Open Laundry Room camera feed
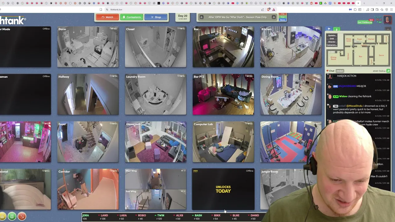The image size is (395, 222). (x=156, y=94)
